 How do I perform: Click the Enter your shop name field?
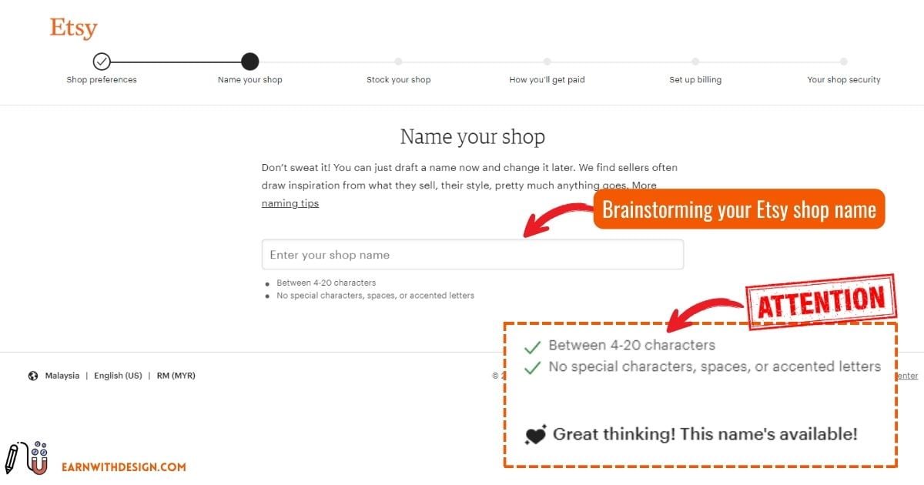tap(473, 254)
